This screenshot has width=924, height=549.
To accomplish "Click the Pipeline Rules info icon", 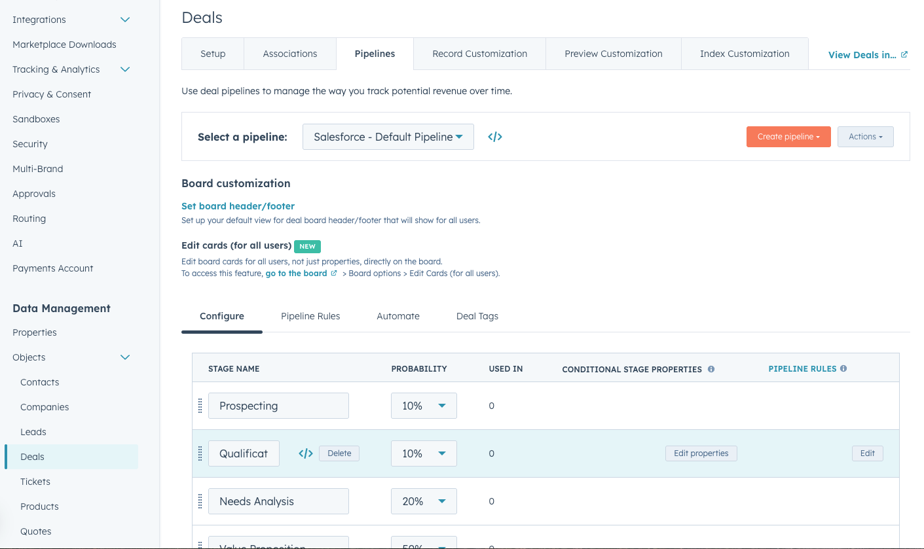I will (843, 368).
